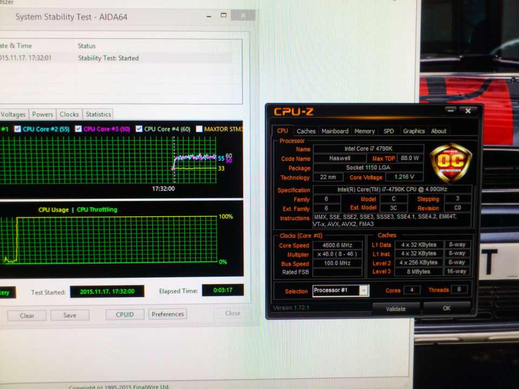Click the Multiplier x 46.0 value
Image resolution: width=519 pixels, height=389 pixels.
[x=337, y=254]
